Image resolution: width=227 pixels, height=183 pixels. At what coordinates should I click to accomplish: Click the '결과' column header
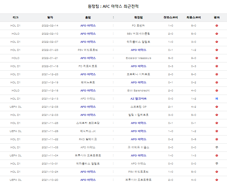coord(217,17)
